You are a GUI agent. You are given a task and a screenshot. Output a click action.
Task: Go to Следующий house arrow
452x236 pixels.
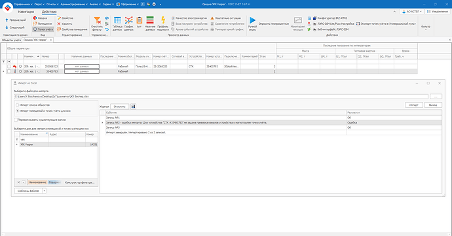pyautogui.click(x=15, y=27)
